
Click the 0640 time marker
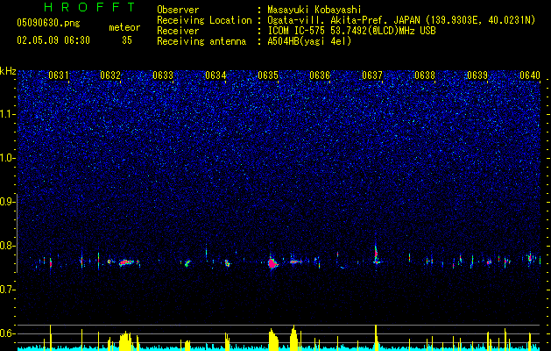click(x=530, y=75)
